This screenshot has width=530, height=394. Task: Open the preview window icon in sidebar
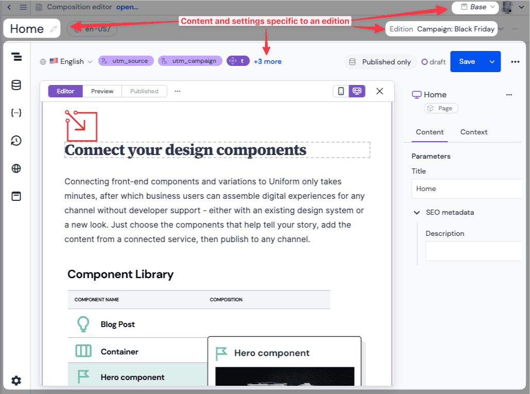pos(16,196)
